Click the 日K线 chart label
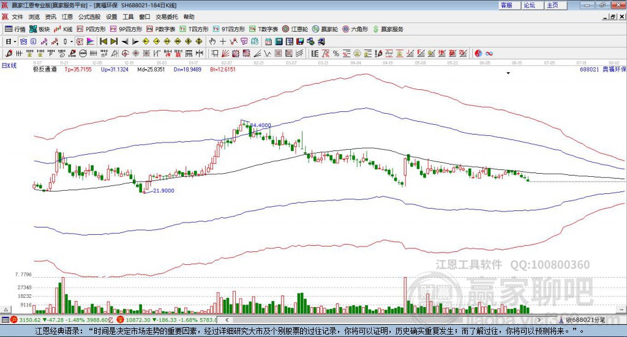This screenshot has height=337, width=627. tap(9, 66)
